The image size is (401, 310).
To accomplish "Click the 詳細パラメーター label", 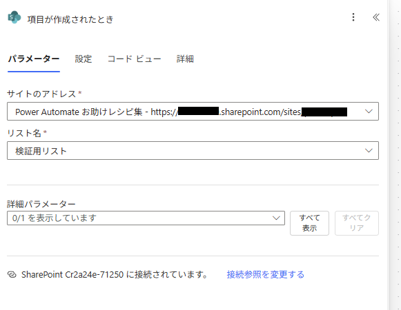I will tap(41, 204).
